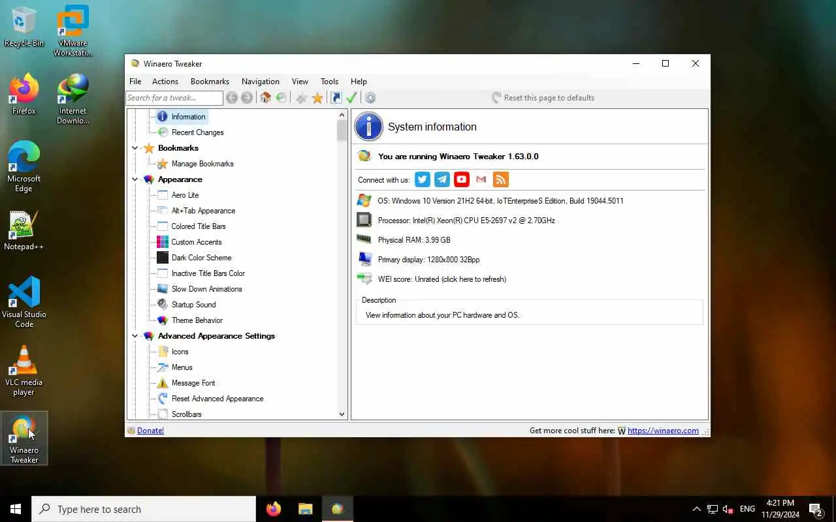This screenshot has height=522, width=836.
Task: Click the Firefox icon in the taskbar
Action: [274, 509]
